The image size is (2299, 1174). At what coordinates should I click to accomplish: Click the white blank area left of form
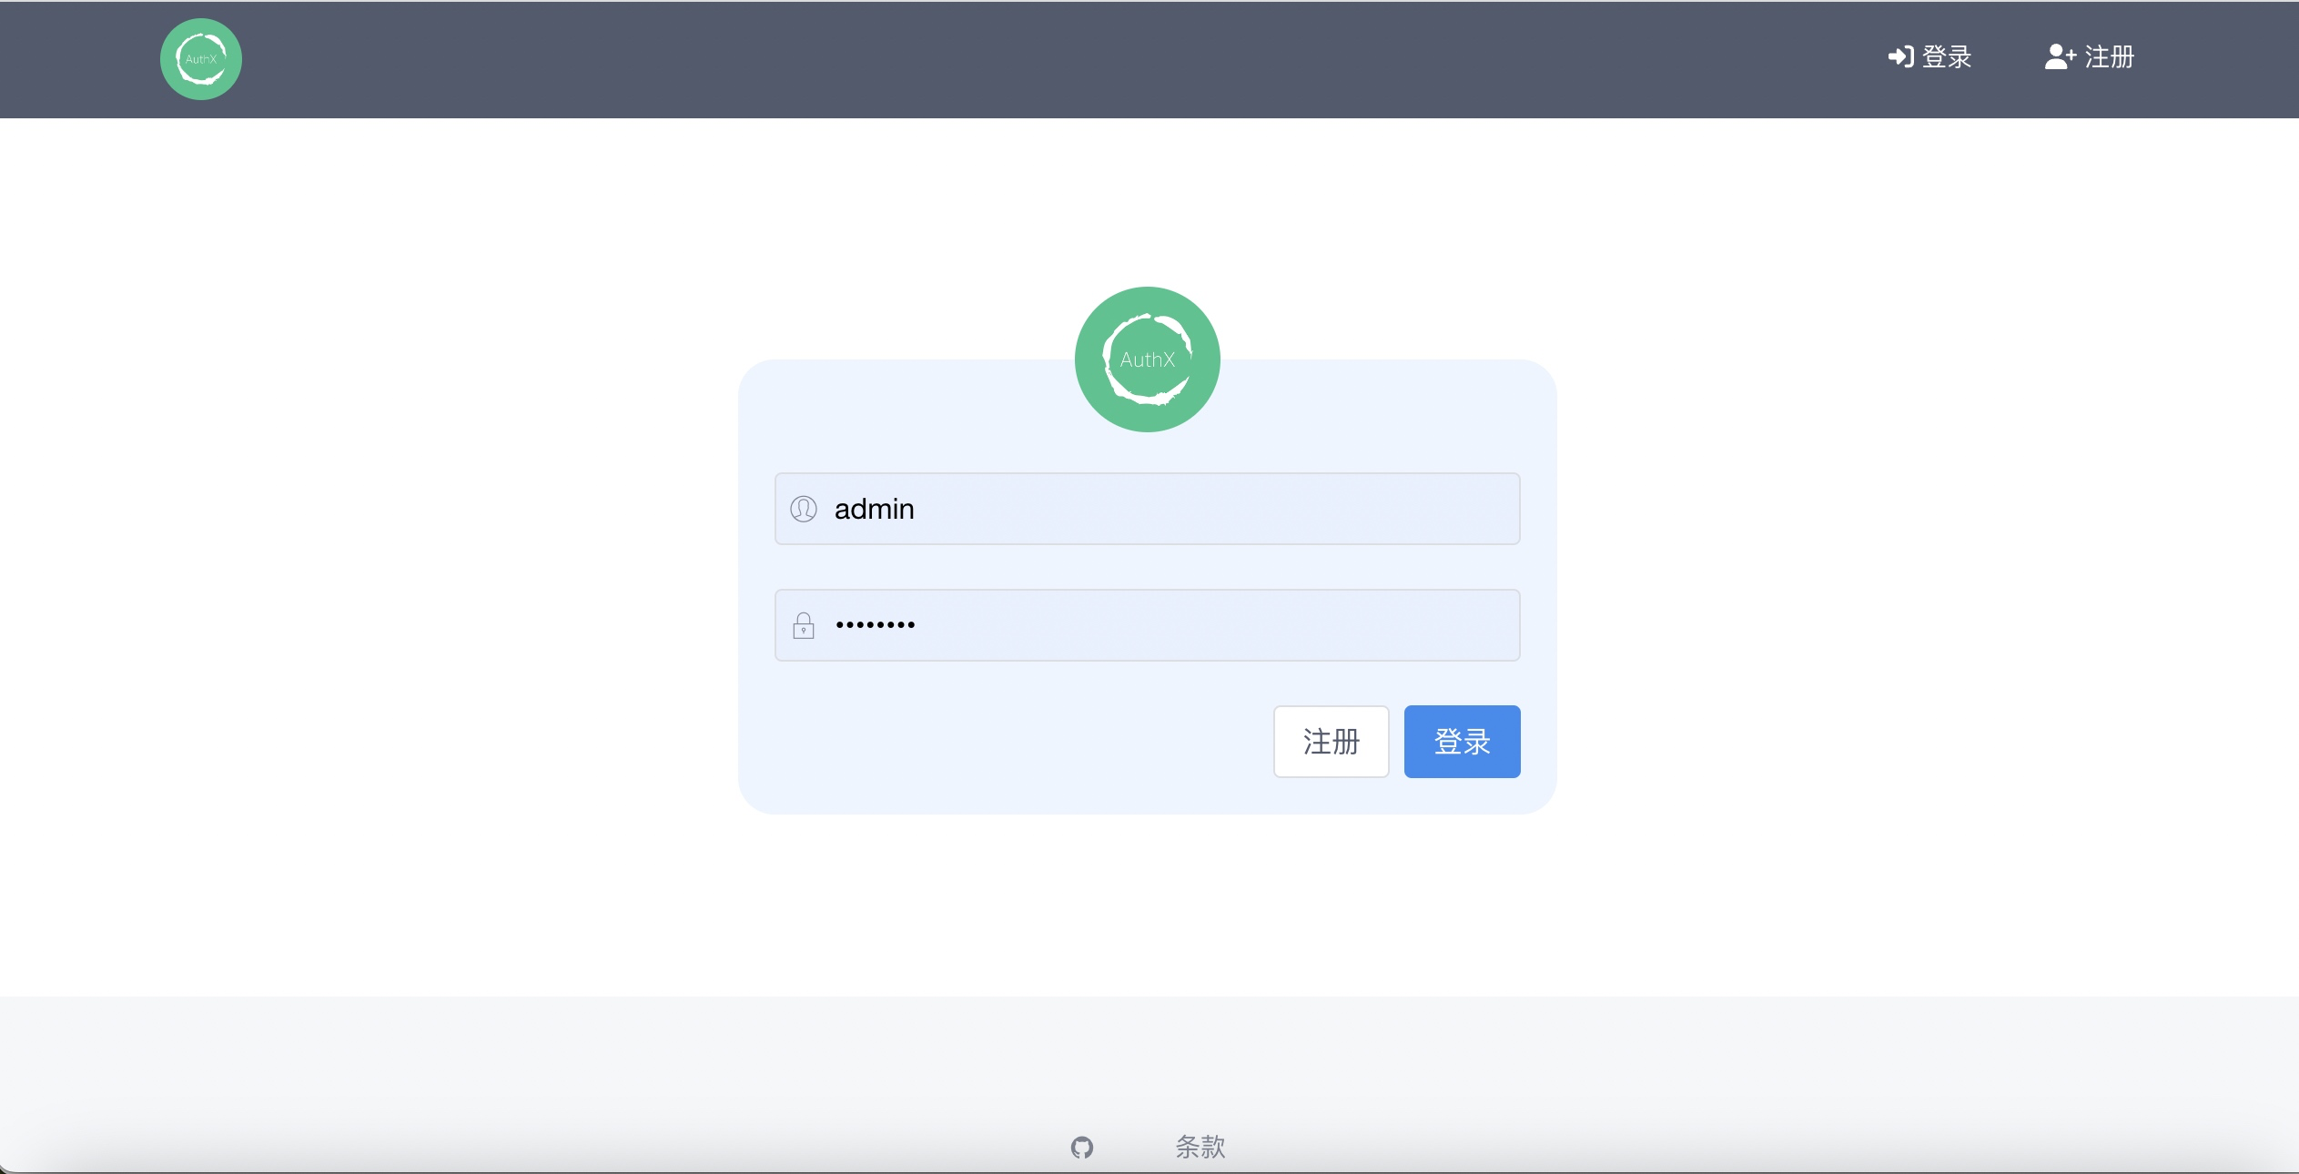(x=364, y=546)
